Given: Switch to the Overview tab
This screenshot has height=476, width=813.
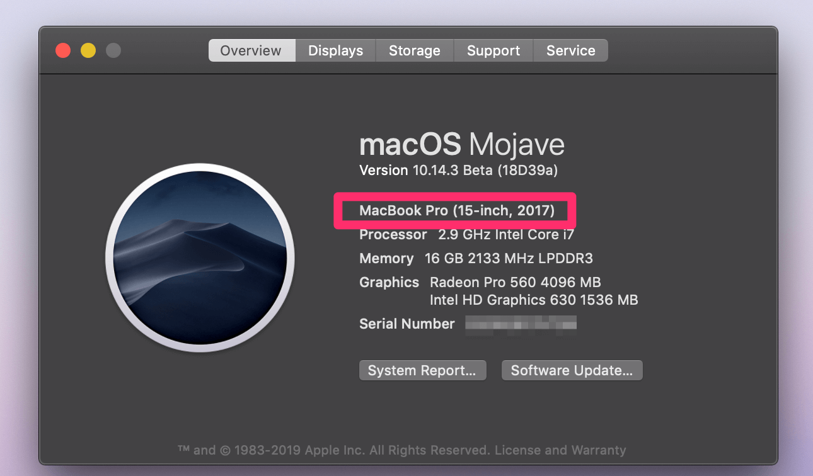Looking at the screenshot, I should coord(251,50).
